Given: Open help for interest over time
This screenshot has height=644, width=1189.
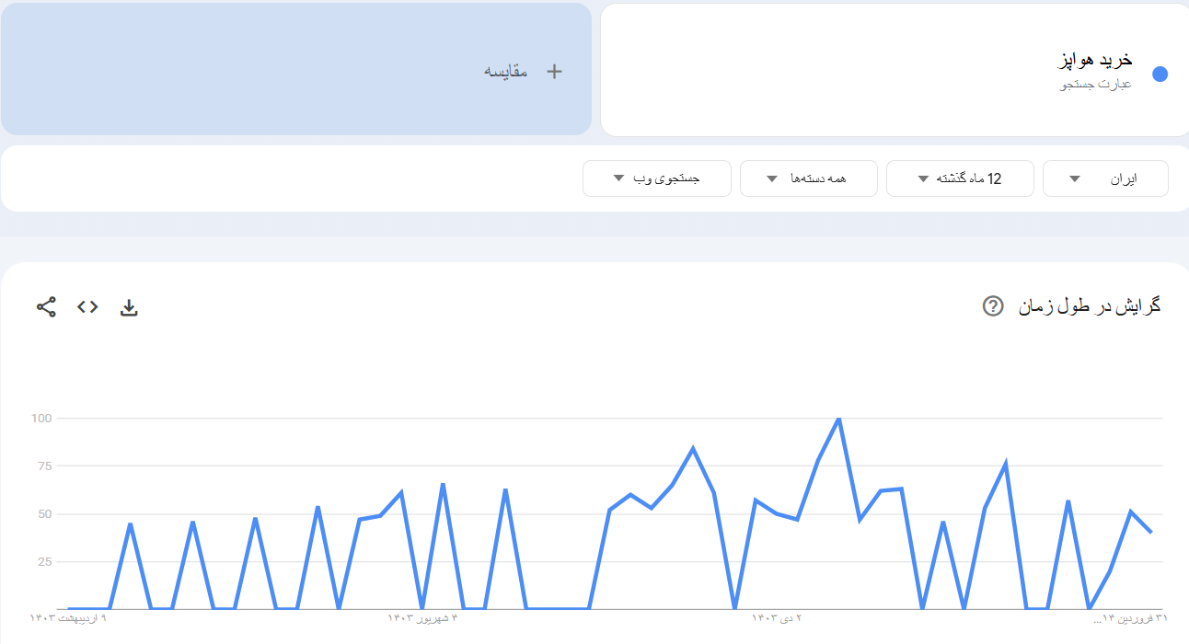Looking at the screenshot, I should (993, 306).
